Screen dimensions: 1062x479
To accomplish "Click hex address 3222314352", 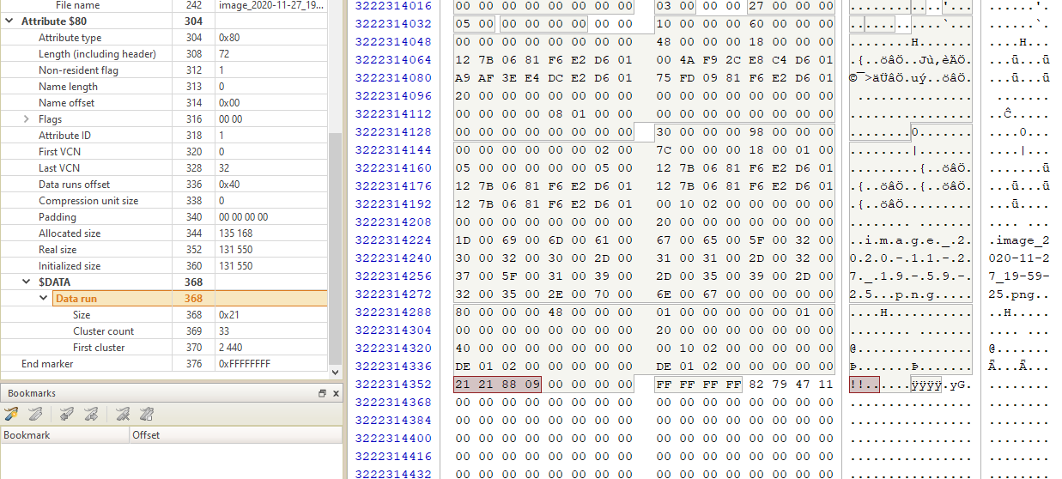I will [x=393, y=384].
